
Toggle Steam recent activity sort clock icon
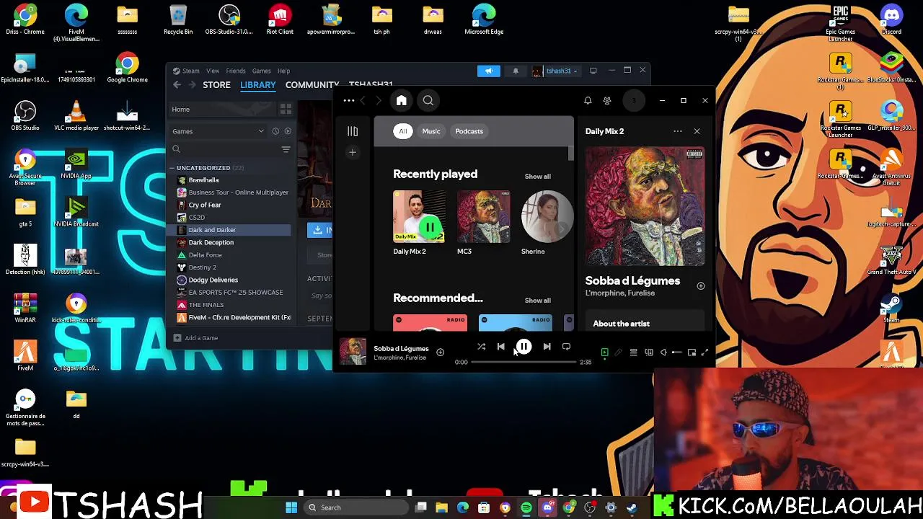tap(275, 131)
